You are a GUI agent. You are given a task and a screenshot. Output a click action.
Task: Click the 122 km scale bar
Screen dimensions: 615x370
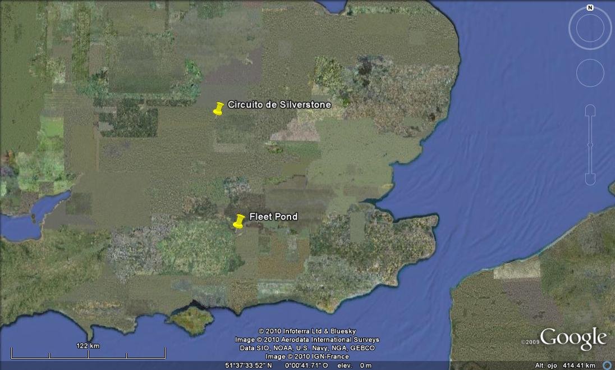[x=88, y=353]
